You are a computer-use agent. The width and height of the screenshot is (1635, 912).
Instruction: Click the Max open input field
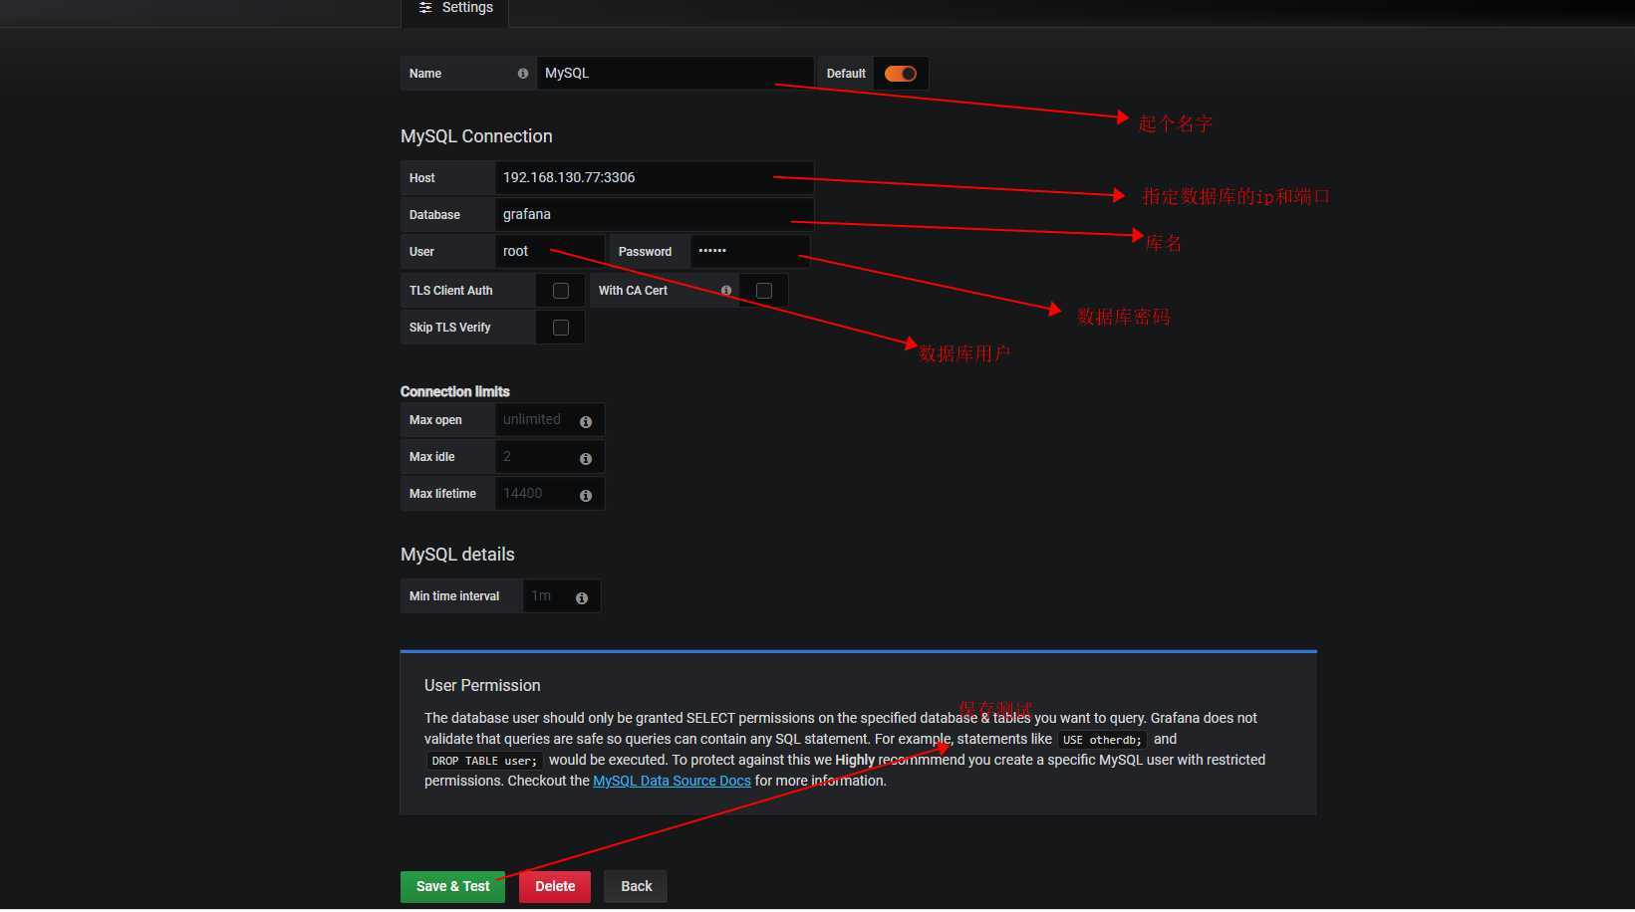pyautogui.click(x=550, y=420)
